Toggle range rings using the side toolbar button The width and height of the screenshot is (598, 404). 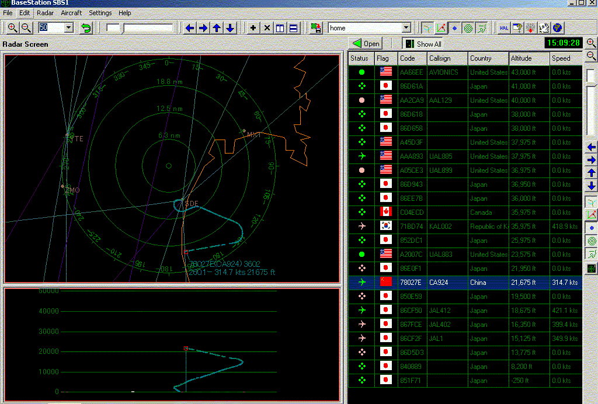pos(592,241)
